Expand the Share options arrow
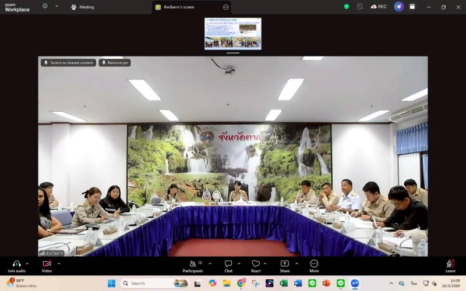466x291 pixels. click(296, 264)
